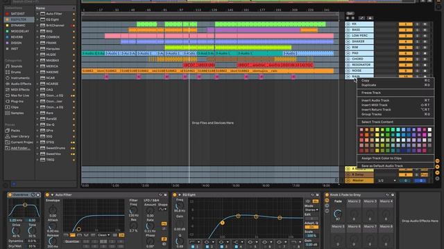This screenshot has width=444, height=249.
Task: Toggle EQ Eight band 1 activator
Action: pos(193,247)
